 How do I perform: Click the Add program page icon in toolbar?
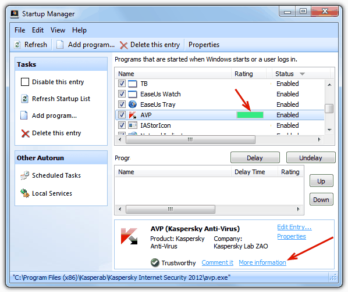[60, 45]
